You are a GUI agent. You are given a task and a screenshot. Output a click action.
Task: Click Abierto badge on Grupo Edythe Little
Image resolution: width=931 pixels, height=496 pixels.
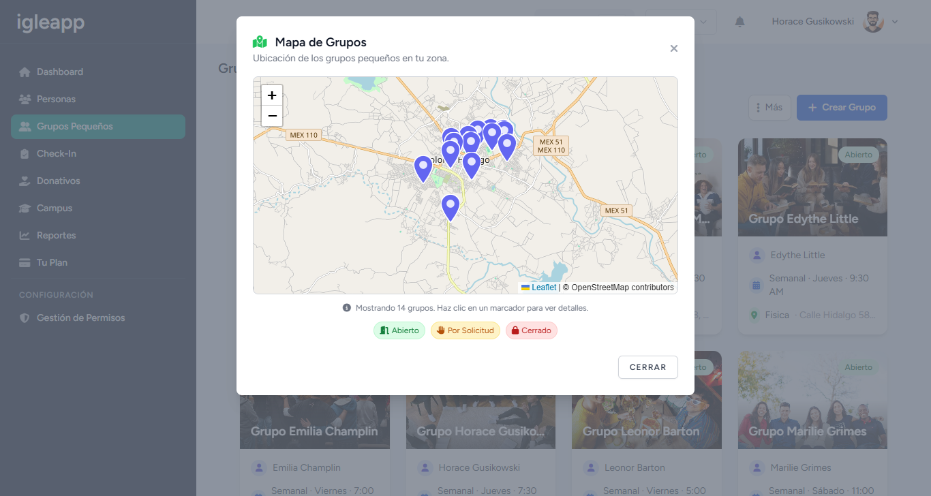(x=859, y=155)
